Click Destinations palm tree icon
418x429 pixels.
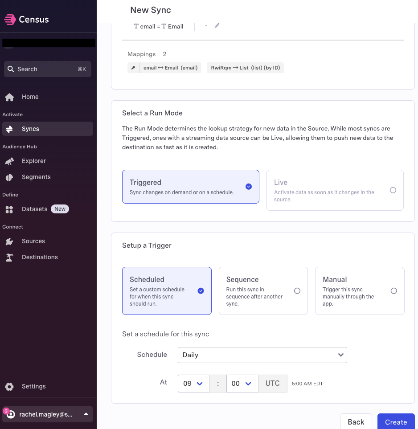(x=9, y=257)
